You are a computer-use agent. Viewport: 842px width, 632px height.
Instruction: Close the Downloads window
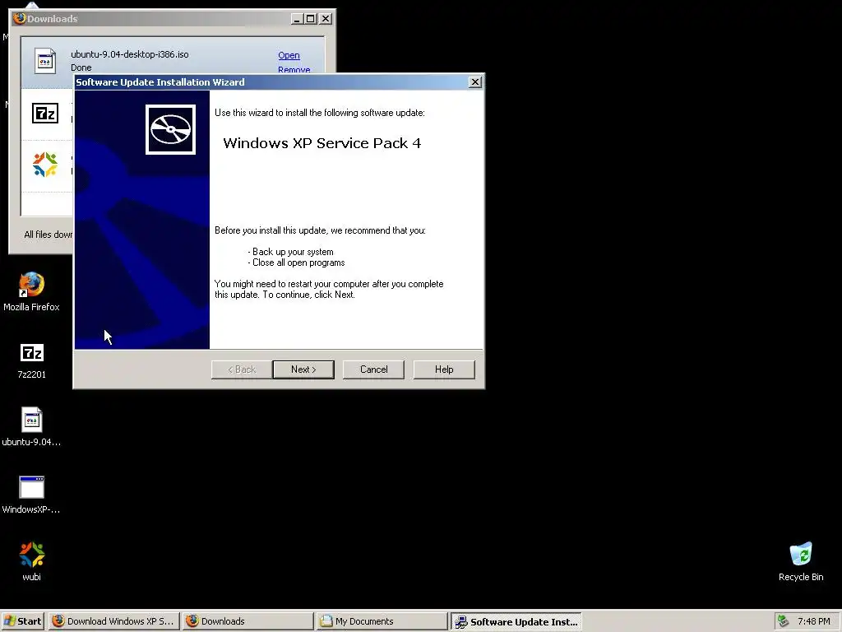tap(326, 19)
